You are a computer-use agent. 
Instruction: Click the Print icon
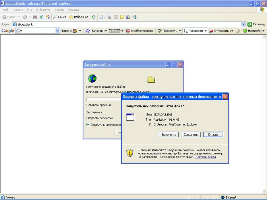click(x=109, y=17)
